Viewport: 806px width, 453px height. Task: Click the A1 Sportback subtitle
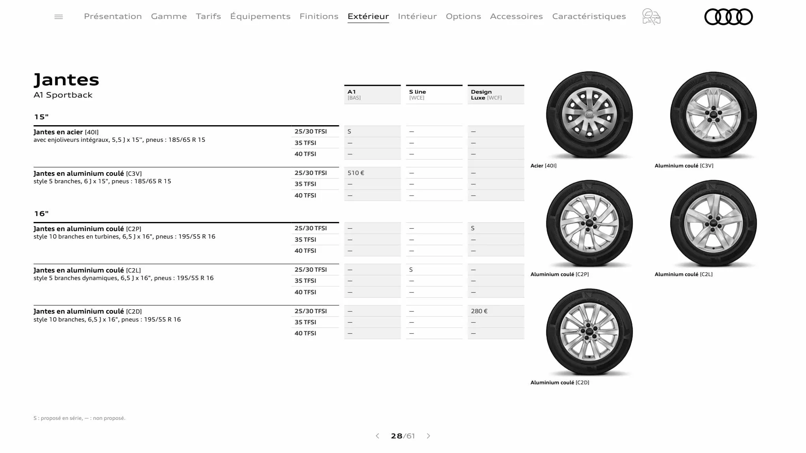pyautogui.click(x=63, y=95)
